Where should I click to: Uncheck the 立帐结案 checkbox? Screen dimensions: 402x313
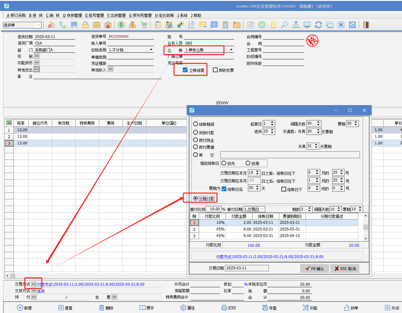pos(185,70)
